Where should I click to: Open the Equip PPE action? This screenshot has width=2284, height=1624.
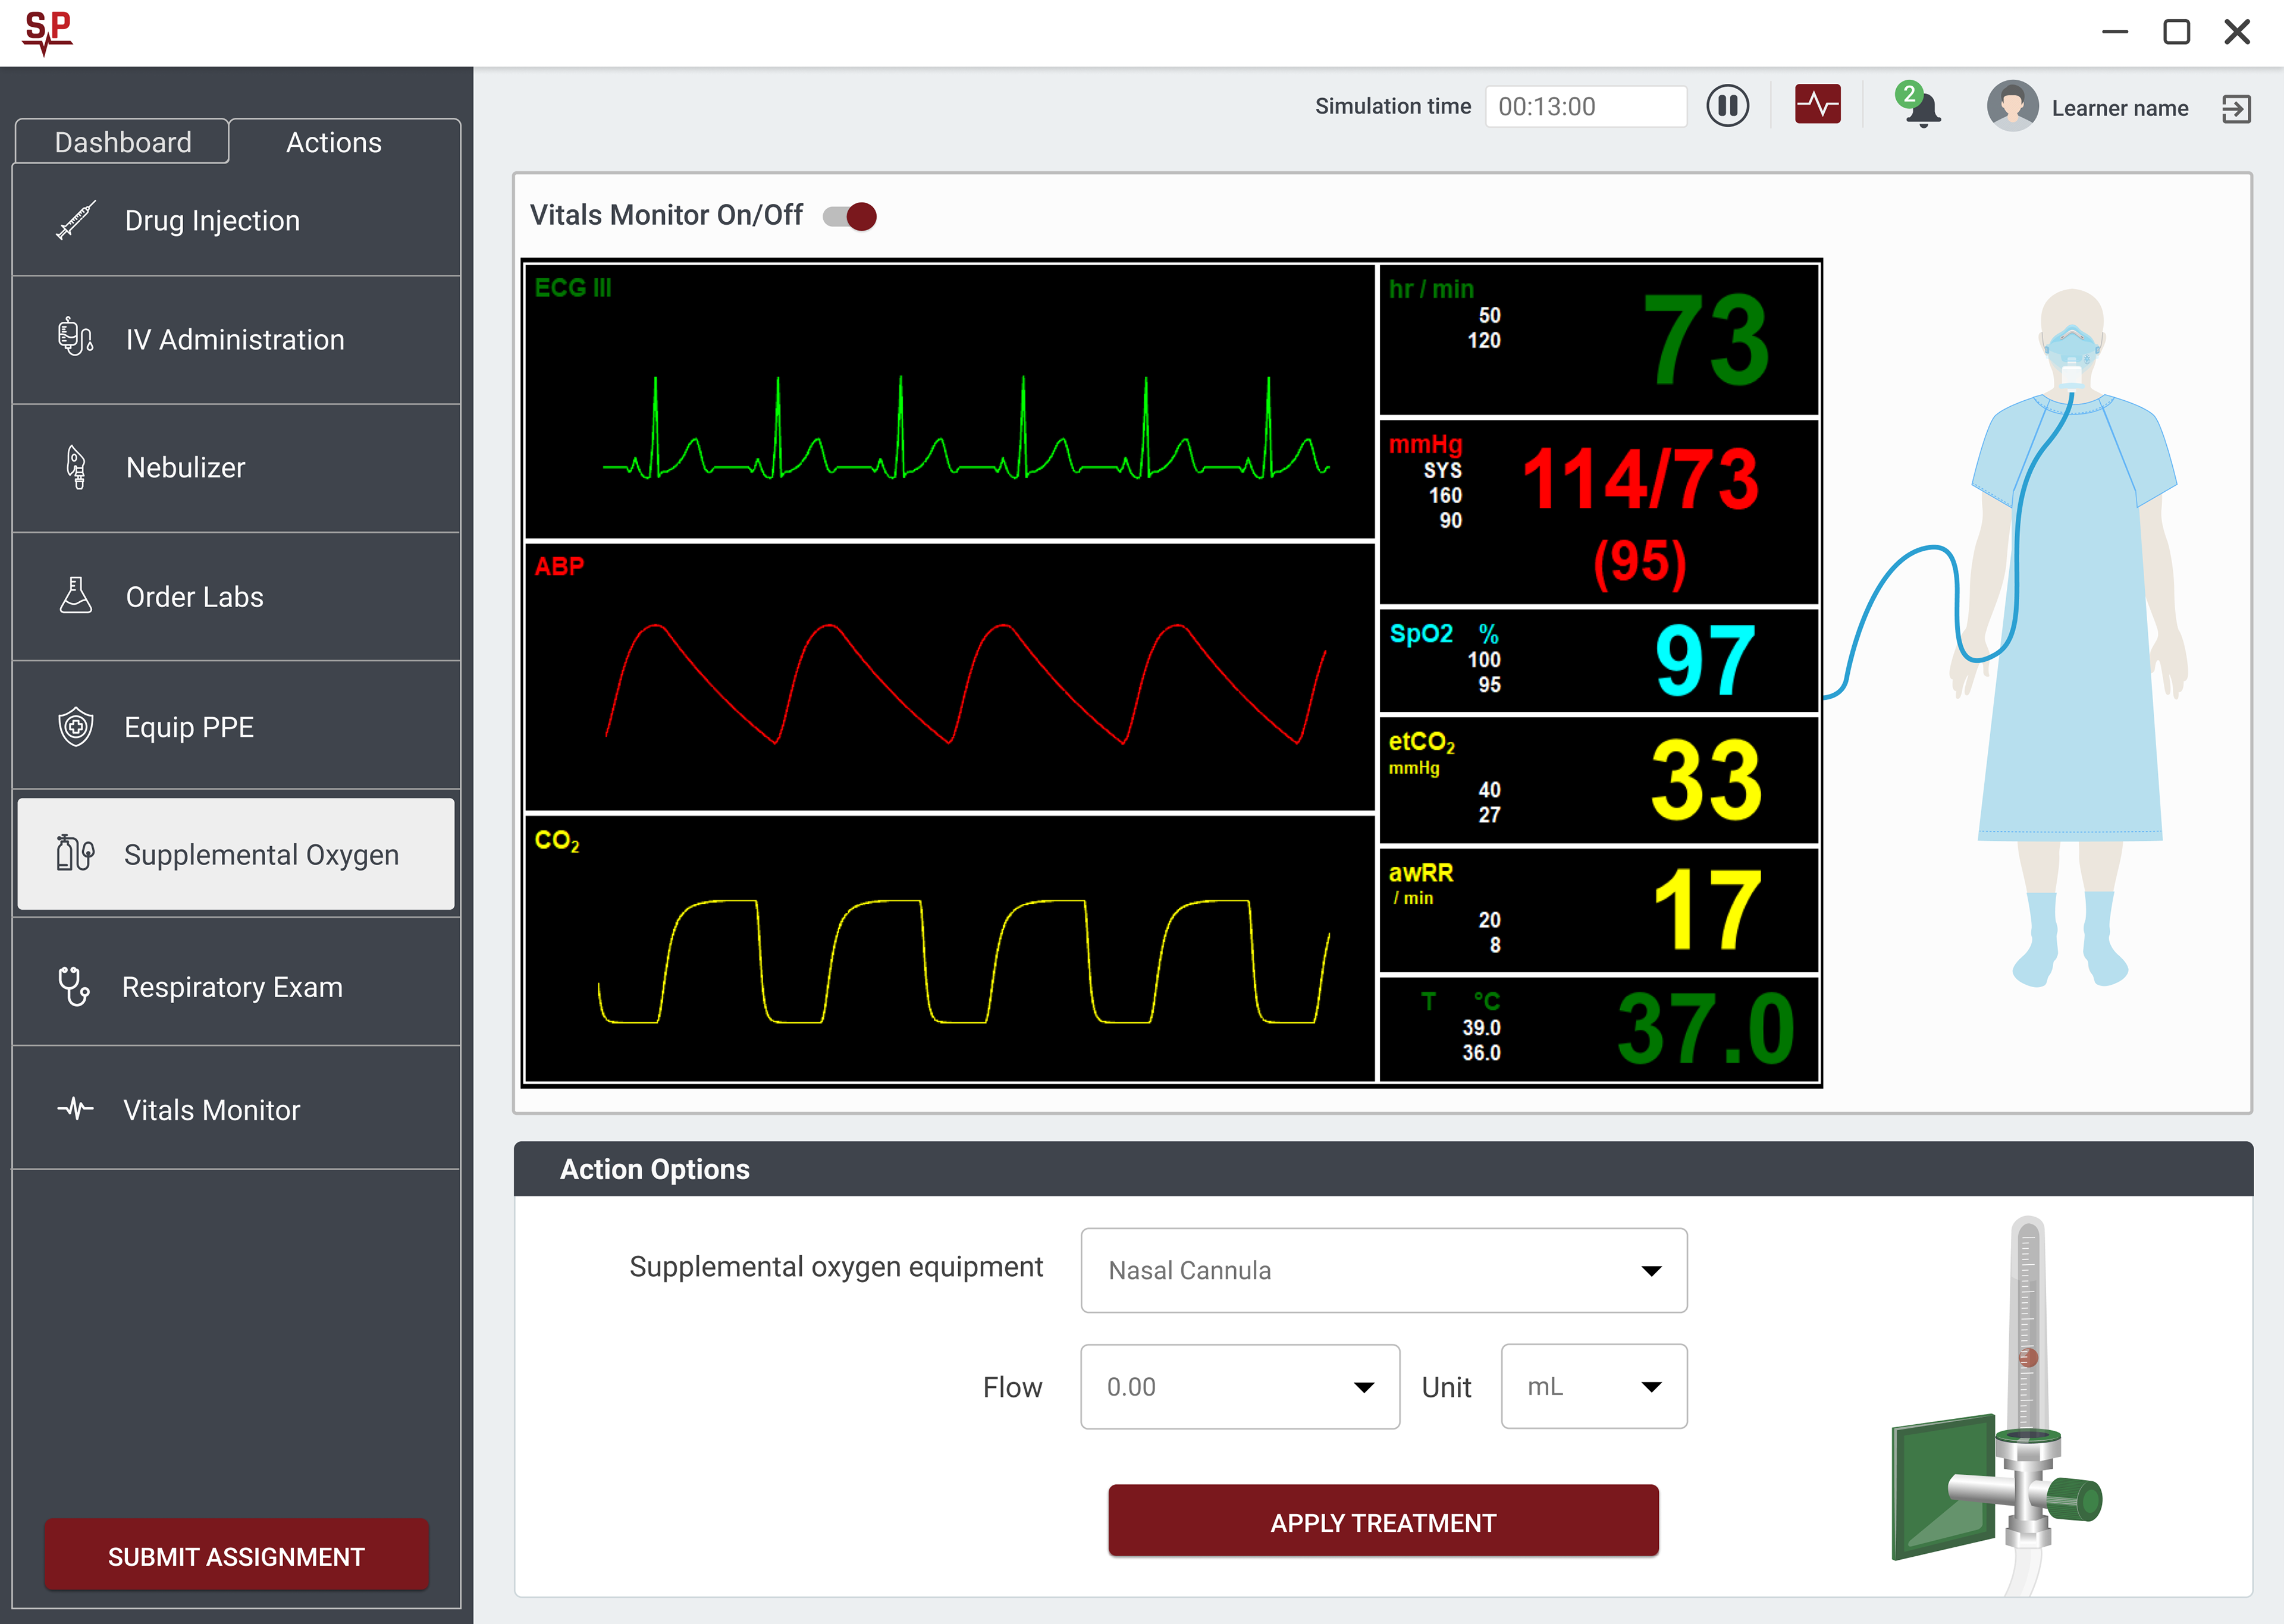[236, 726]
